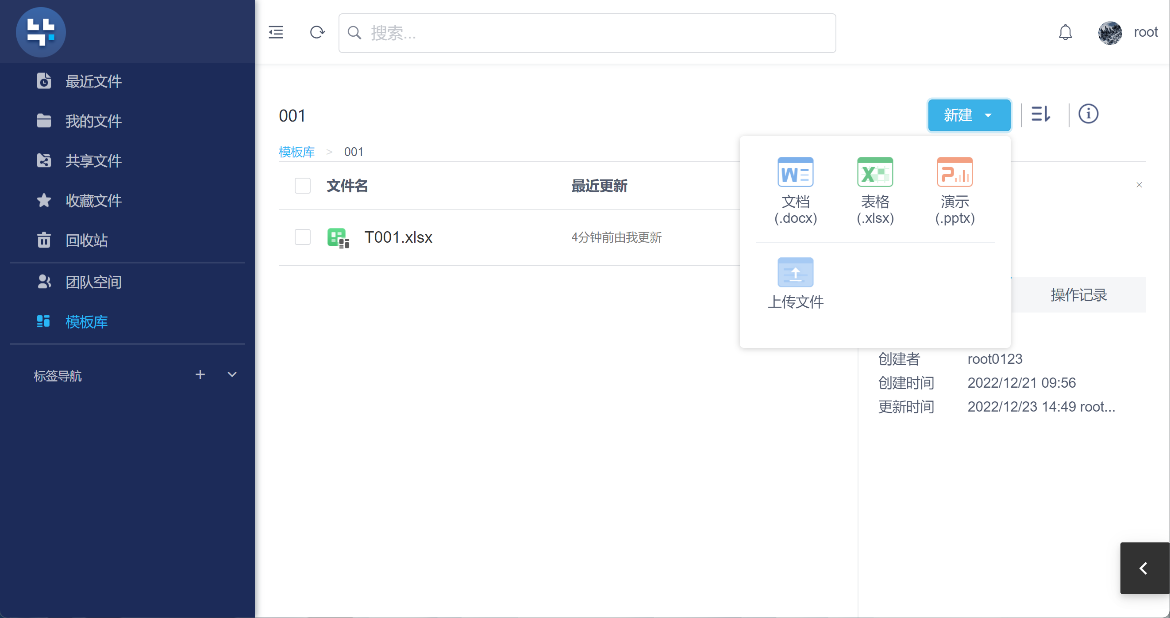Click the search input field
1170x618 pixels.
[x=590, y=33]
